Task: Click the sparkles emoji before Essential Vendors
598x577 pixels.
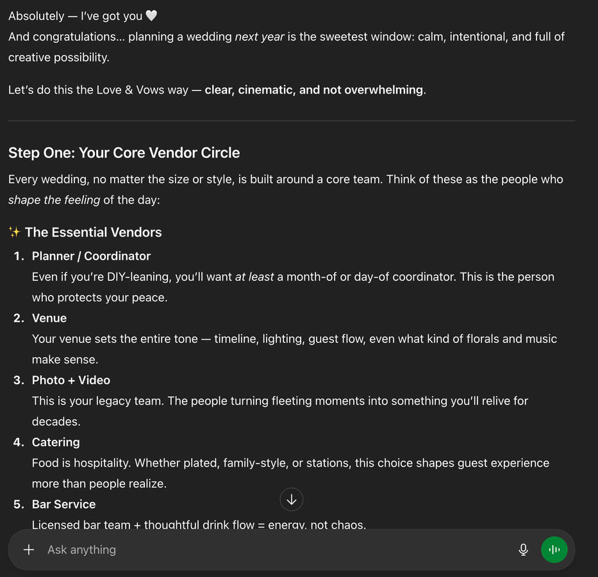Action: tap(14, 232)
